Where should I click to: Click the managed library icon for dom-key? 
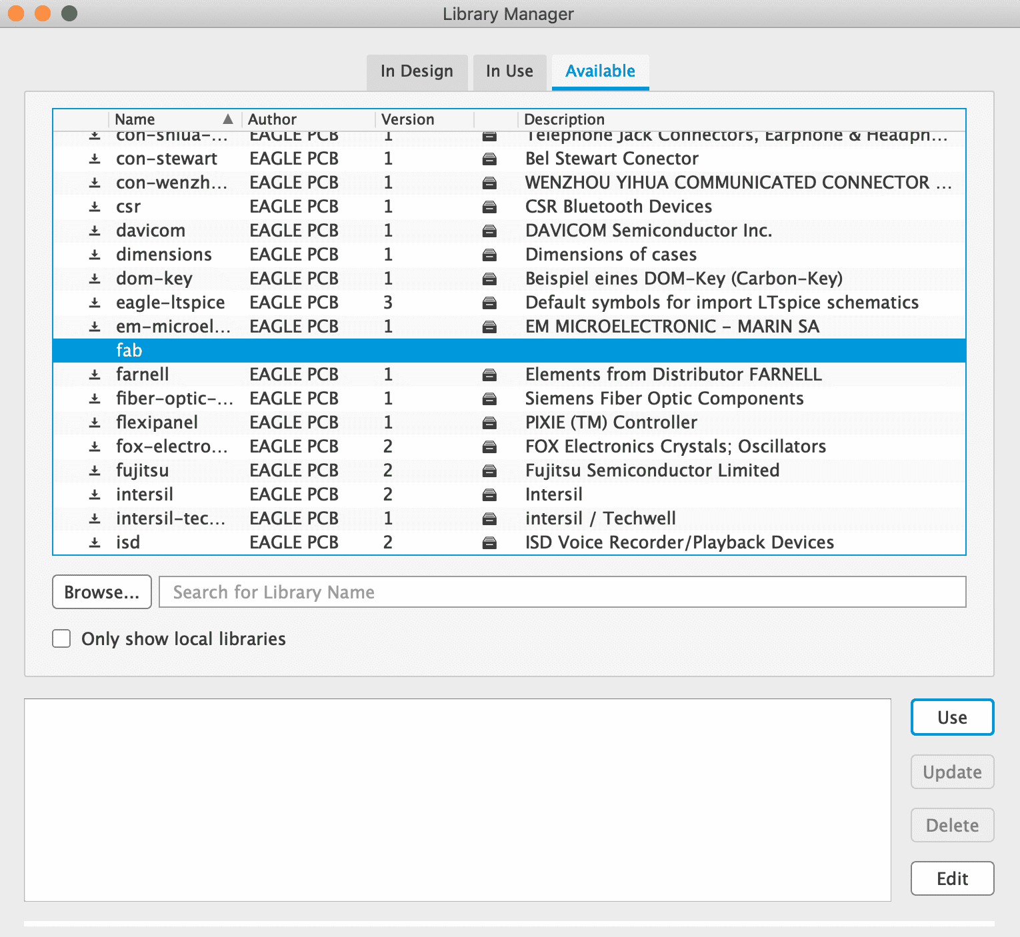pos(489,279)
